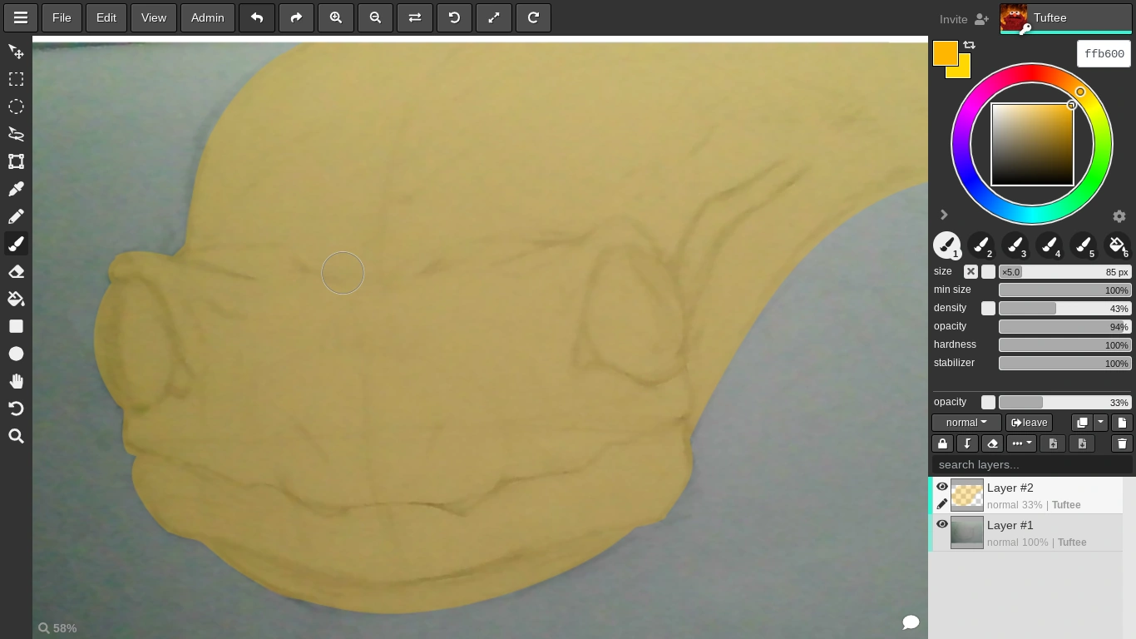Activate the Eyedropper color picker tool

pyautogui.click(x=16, y=189)
